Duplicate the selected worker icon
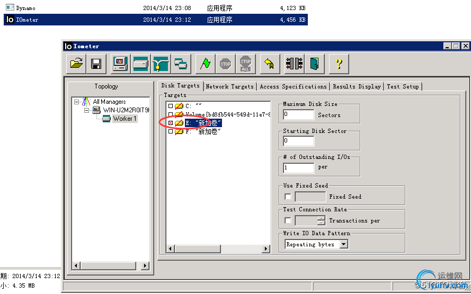Image resolution: width=471 pixels, height=294 pixels. pos(181,64)
